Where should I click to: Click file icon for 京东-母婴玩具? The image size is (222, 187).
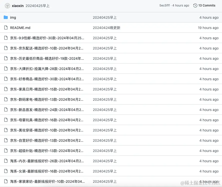(x=6, y=120)
